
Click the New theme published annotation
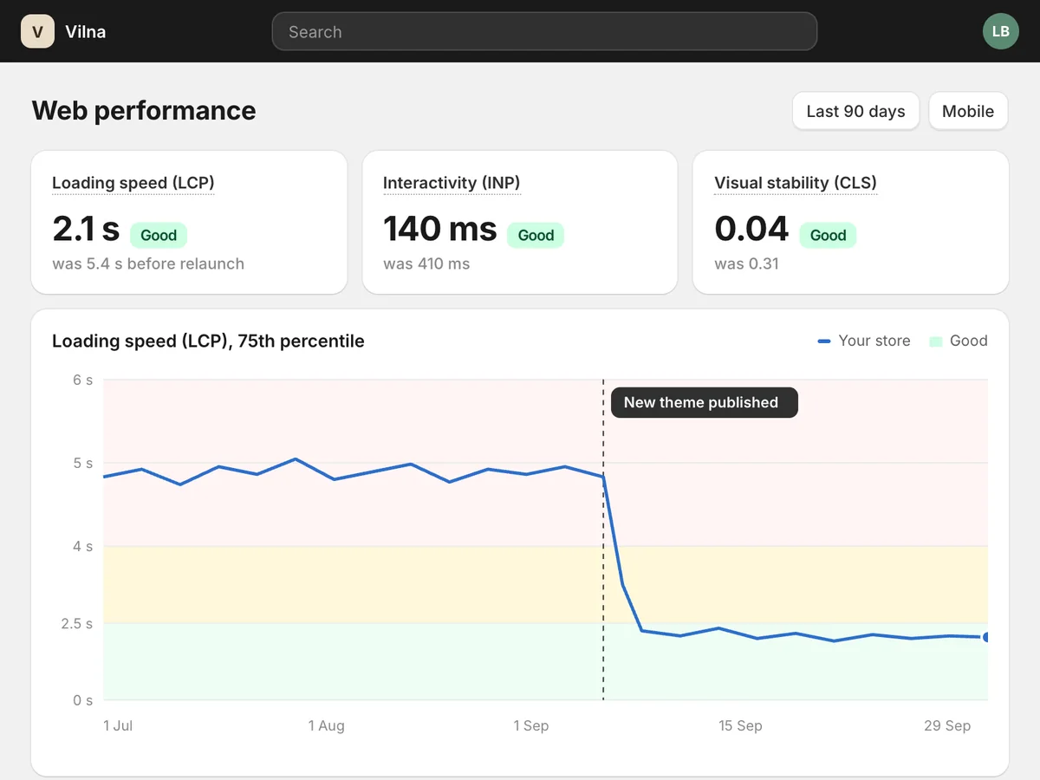click(x=704, y=402)
